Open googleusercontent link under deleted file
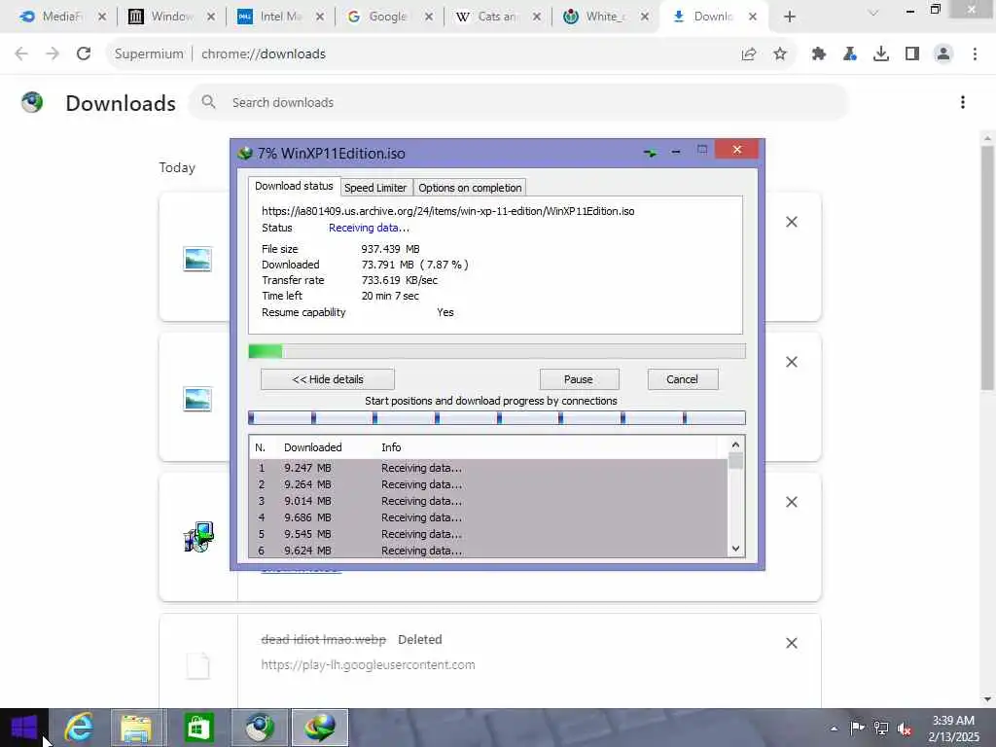 (x=368, y=664)
